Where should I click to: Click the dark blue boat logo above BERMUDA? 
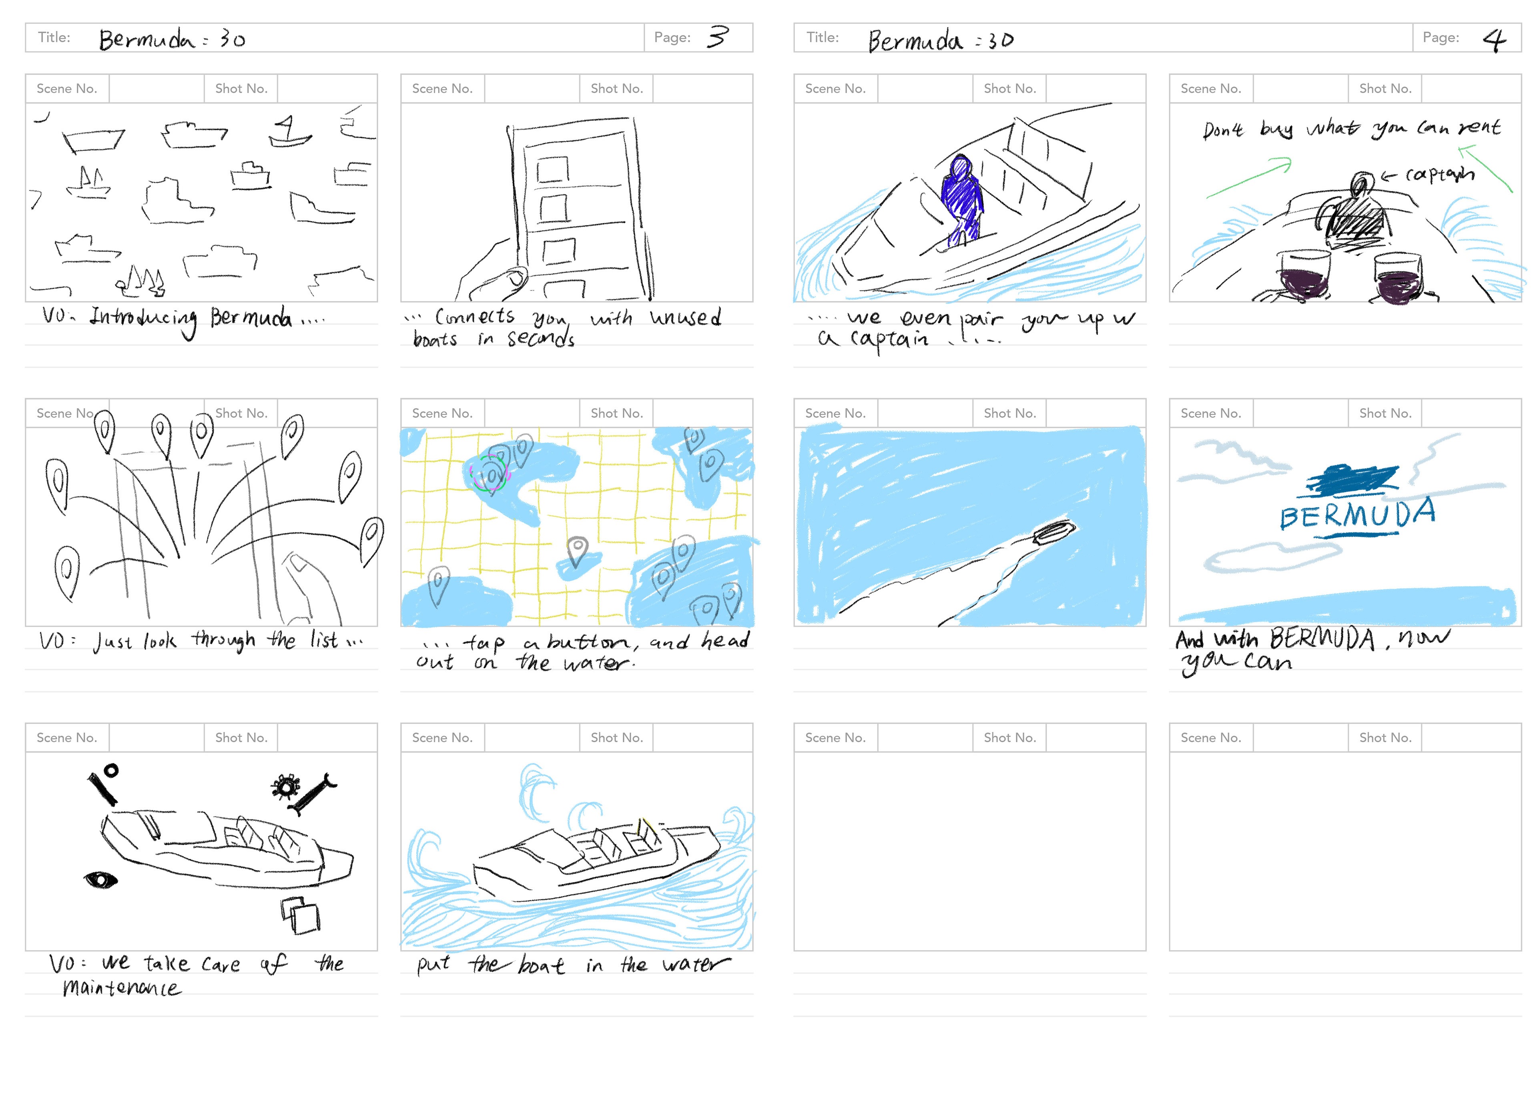click(x=1352, y=479)
